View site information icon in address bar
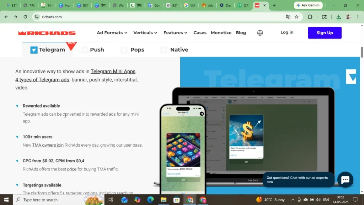This screenshot has width=364, height=205. [37, 17]
